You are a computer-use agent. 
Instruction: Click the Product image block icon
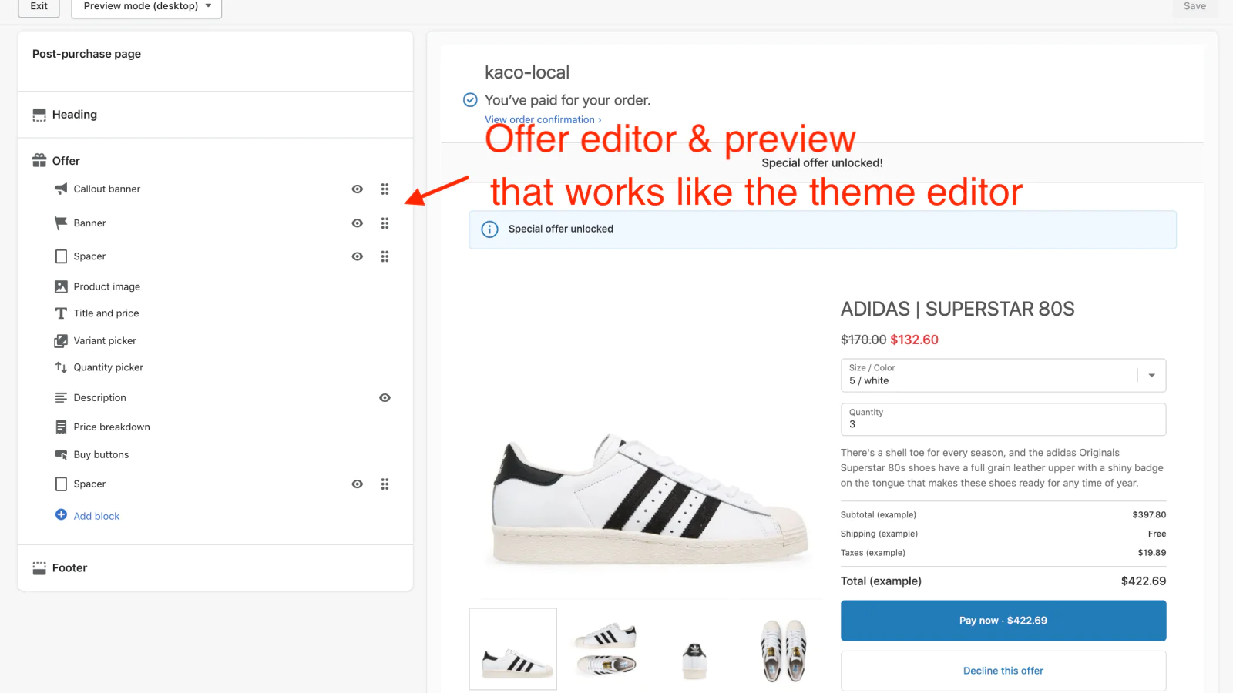(x=61, y=286)
